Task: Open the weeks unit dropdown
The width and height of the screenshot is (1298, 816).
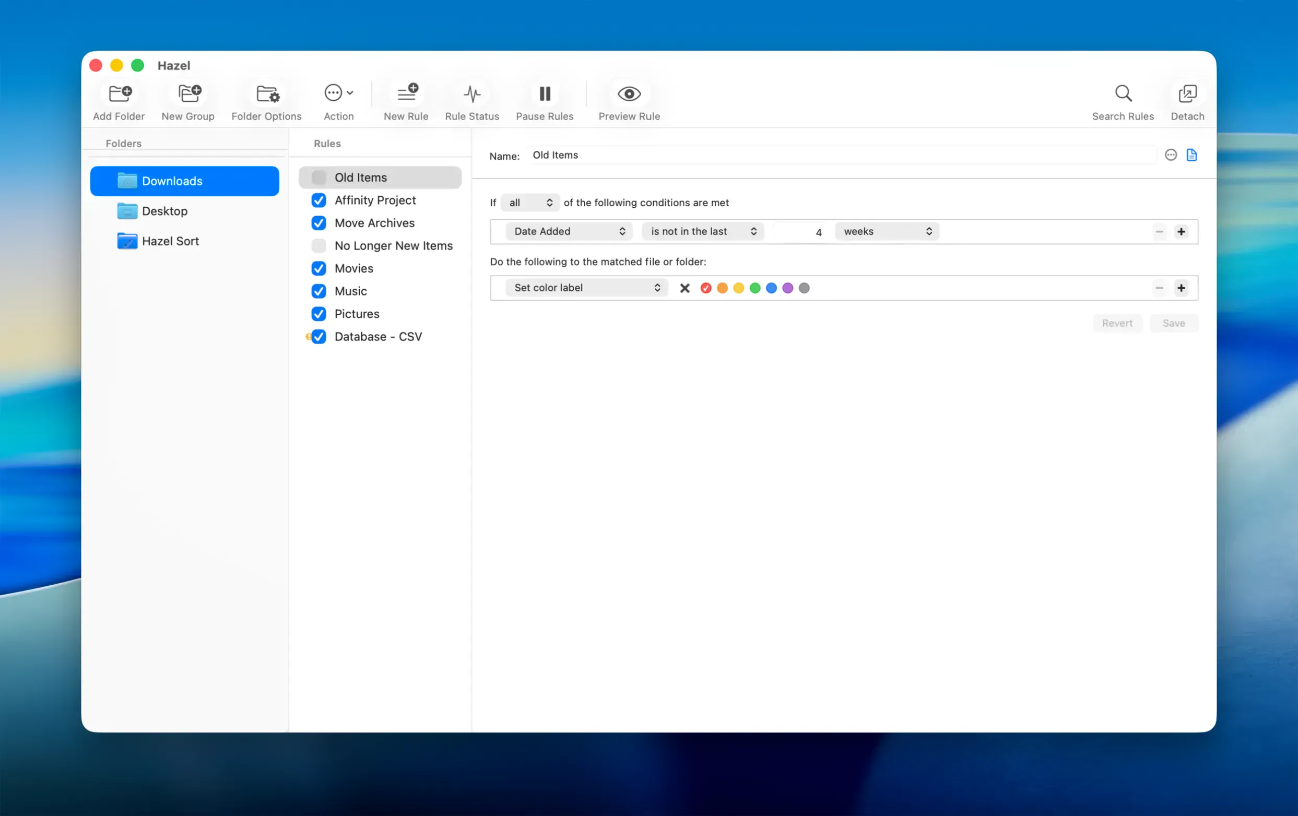Action: [x=887, y=232]
